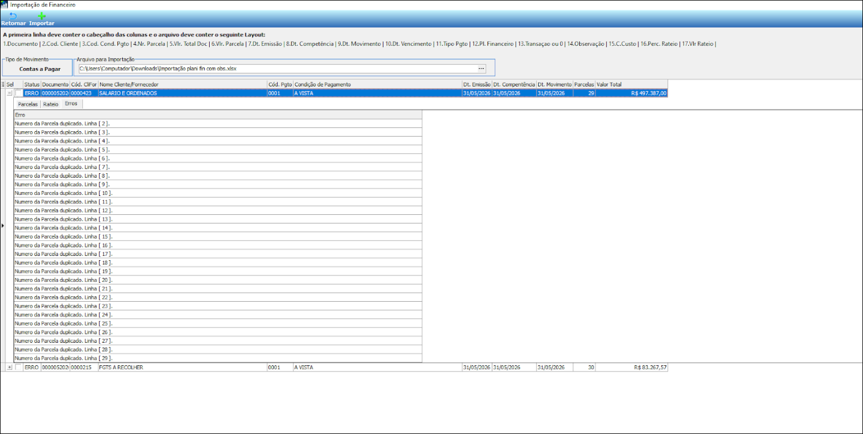
Task: Click Nome Cliente/Fornecedor column header
Action: [x=183, y=84]
